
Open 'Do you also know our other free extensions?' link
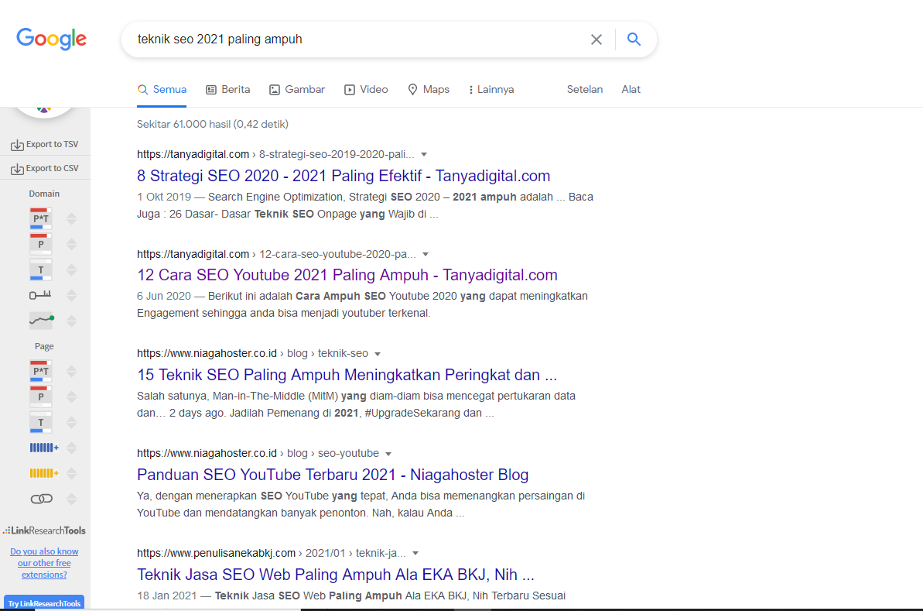point(44,563)
